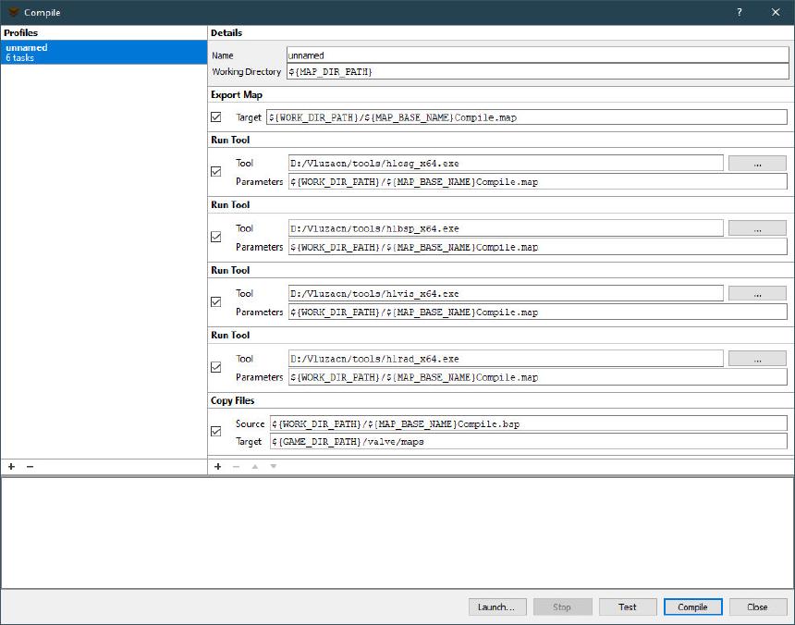795x625 pixels.
Task: Close the Compile dialog window
Action: 776,12
